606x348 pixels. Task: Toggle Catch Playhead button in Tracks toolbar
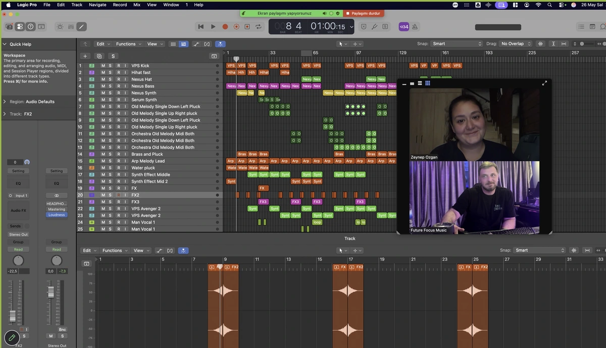[220, 44]
